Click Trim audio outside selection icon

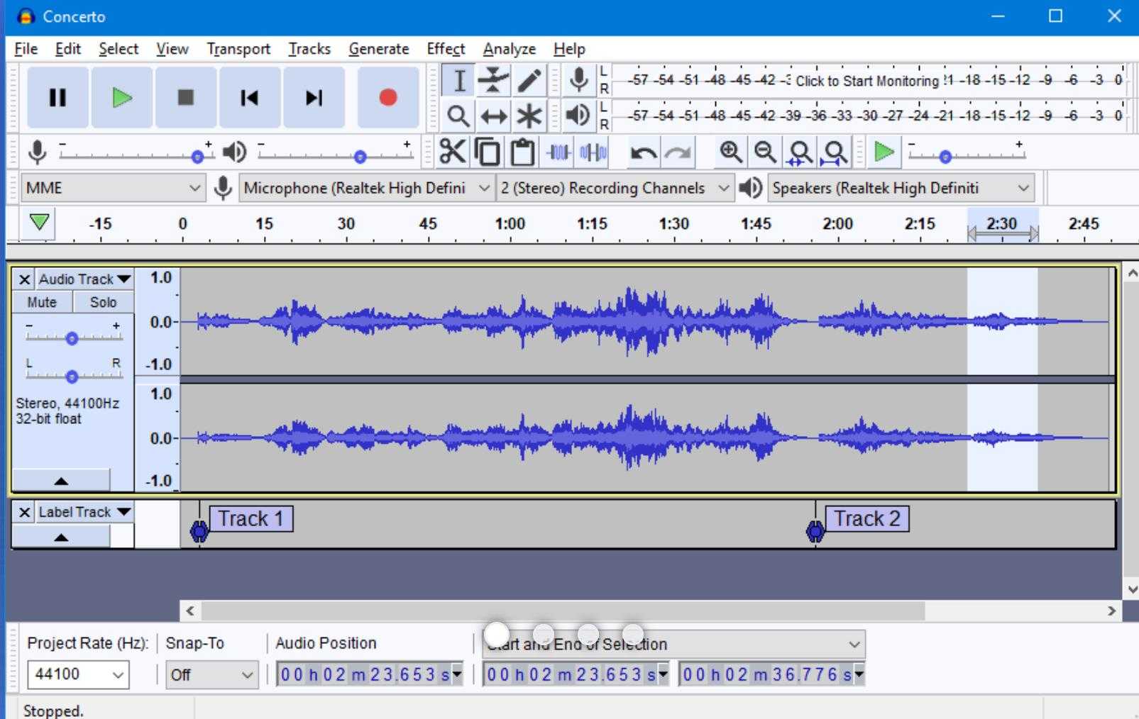click(x=559, y=152)
